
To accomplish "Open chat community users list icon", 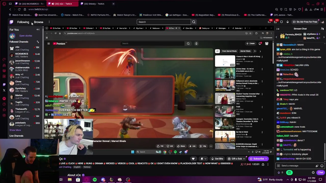I will [322, 29].
